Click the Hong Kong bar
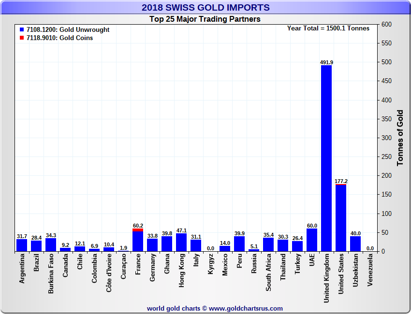Viewport: 411px width, 314px height. 181,243
